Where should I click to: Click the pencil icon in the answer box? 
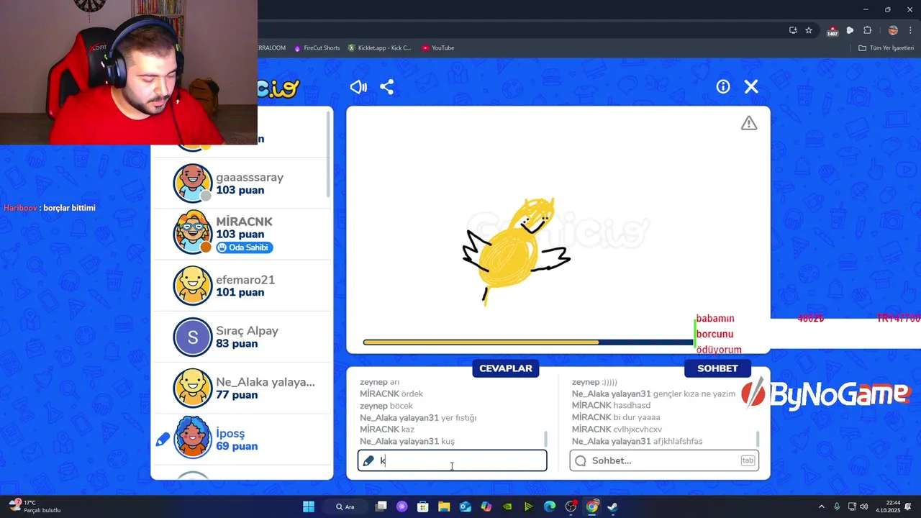click(368, 460)
